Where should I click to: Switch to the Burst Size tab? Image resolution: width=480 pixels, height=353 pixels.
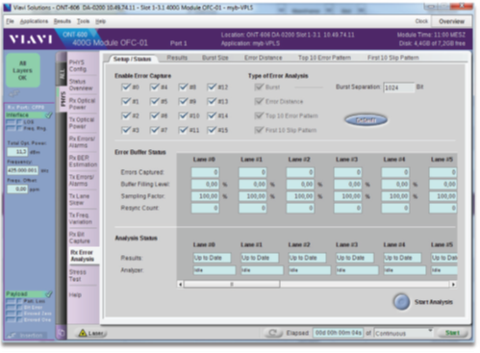click(x=215, y=58)
